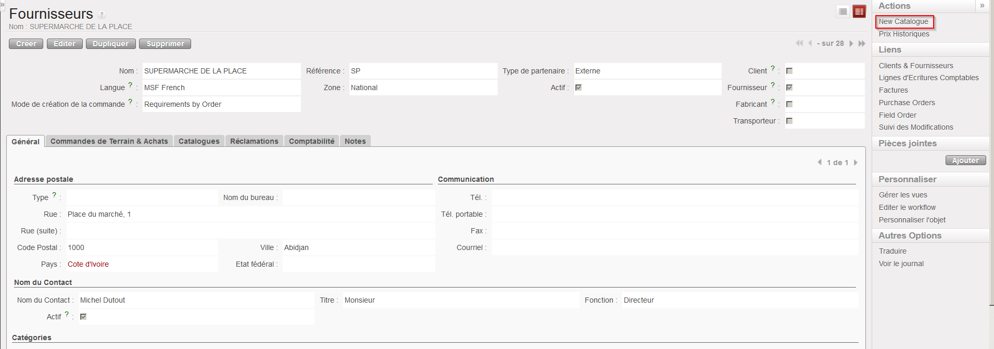Uncheck the Fournisseur checkbox

click(x=789, y=88)
